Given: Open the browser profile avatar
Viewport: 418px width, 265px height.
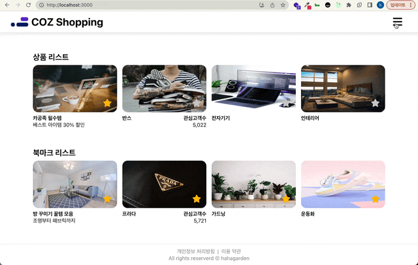Looking at the screenshot, I should point(380,5).
